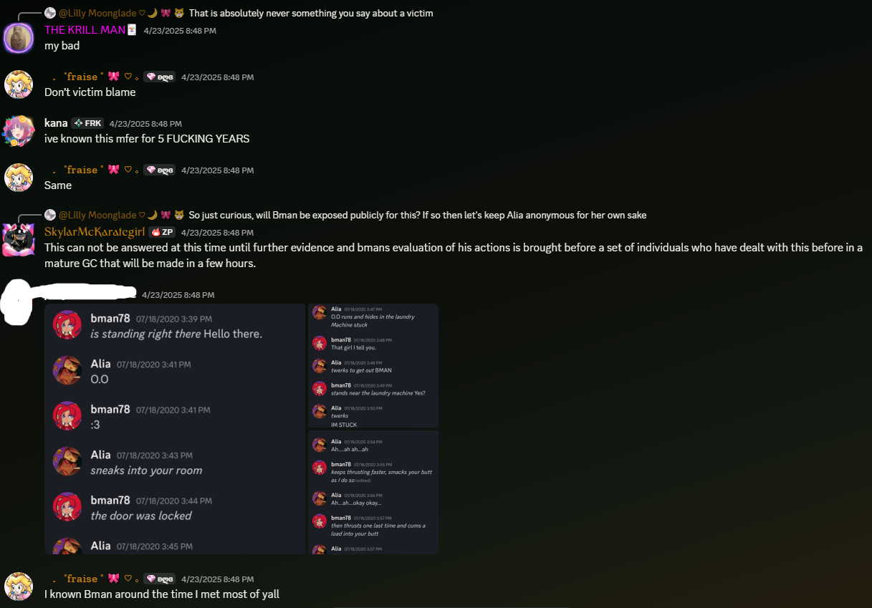
Task: Open the bottom-right small chat screenshot
Action: pyautogui.click(x=373, y=493)
